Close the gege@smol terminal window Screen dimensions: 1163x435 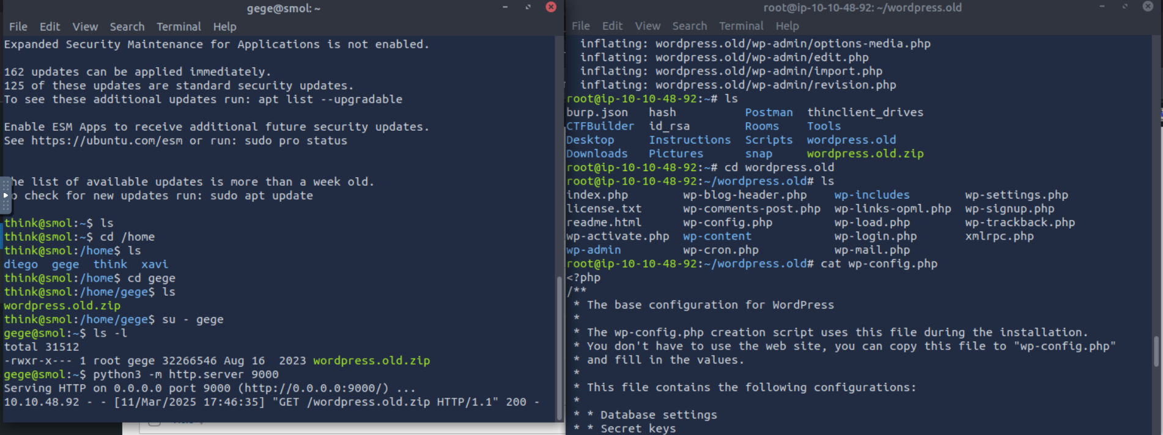click(x=551, y=7)
